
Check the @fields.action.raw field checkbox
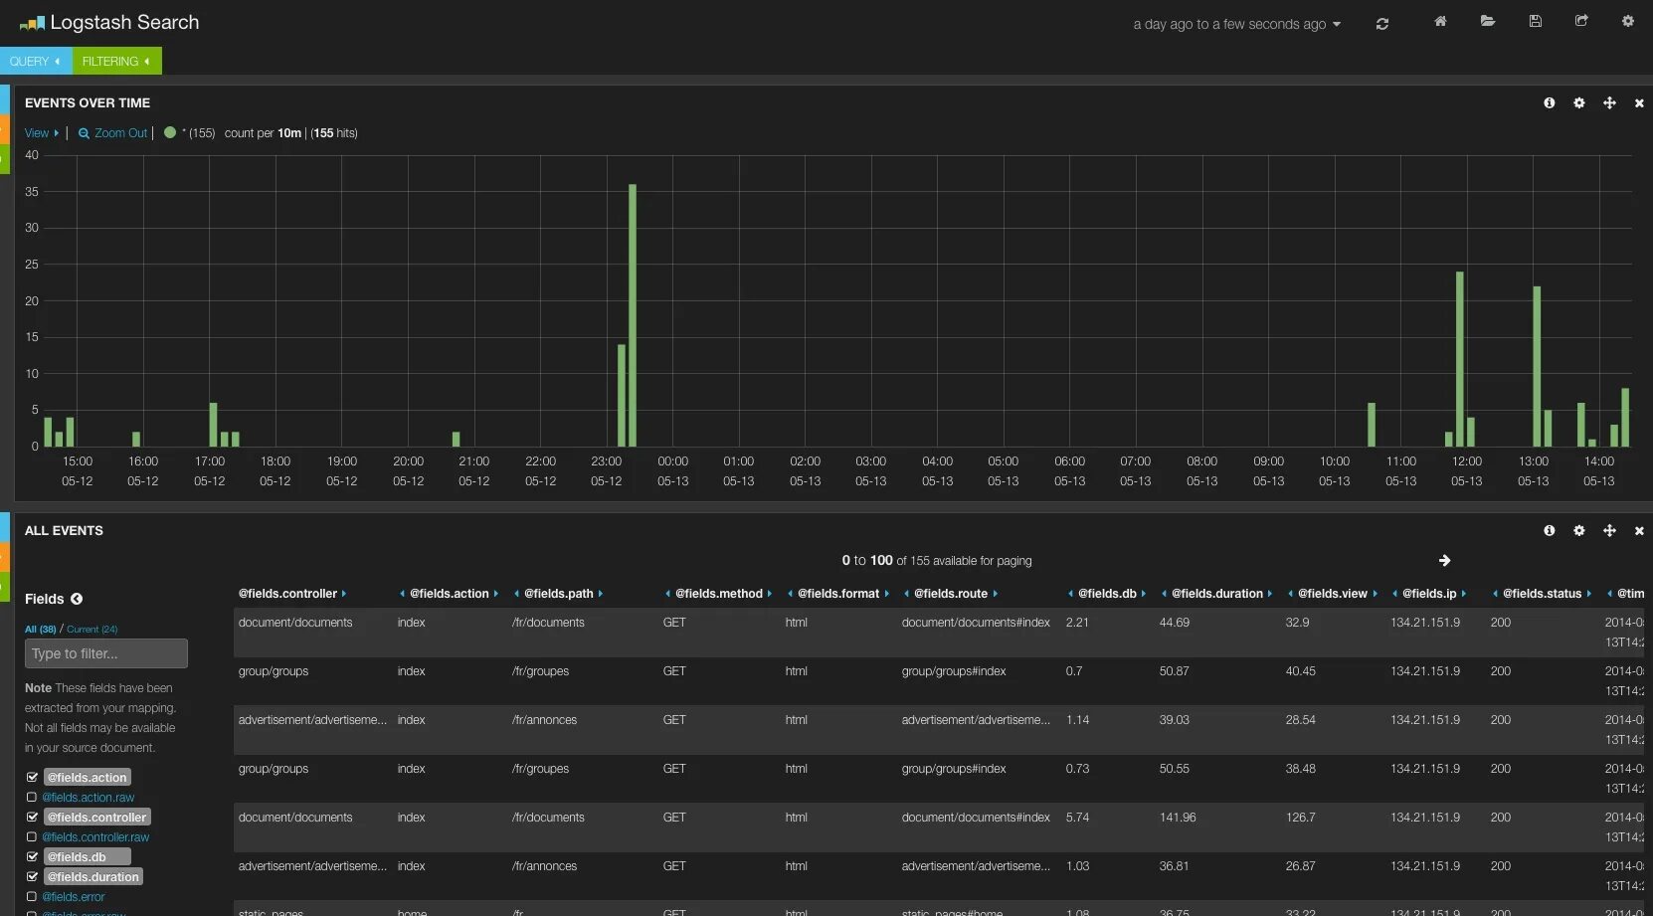(x=32, y=798)
